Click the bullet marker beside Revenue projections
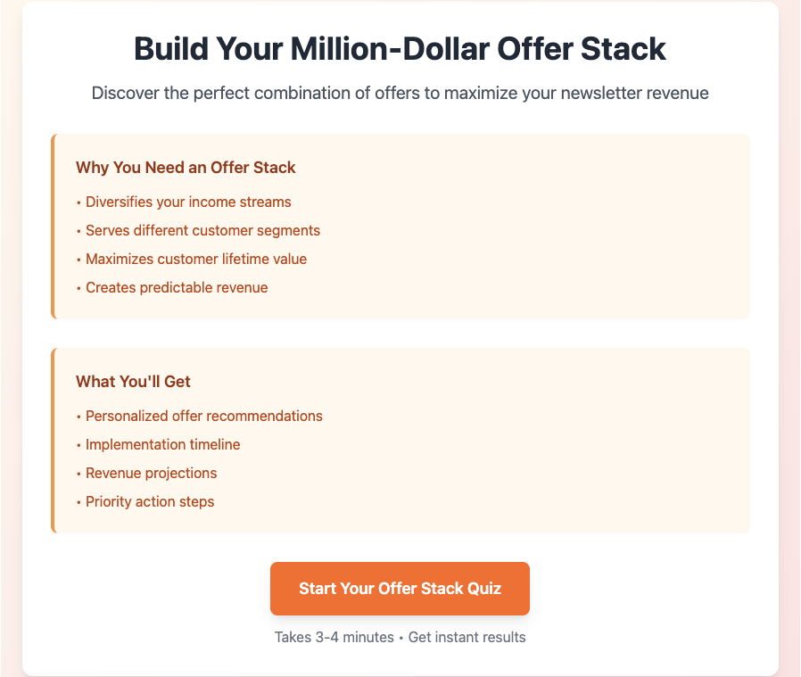 tap(79, 473)
